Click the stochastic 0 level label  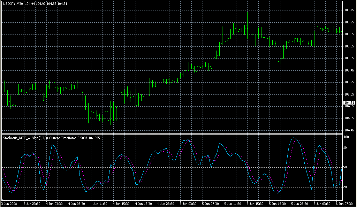[345, 198]
